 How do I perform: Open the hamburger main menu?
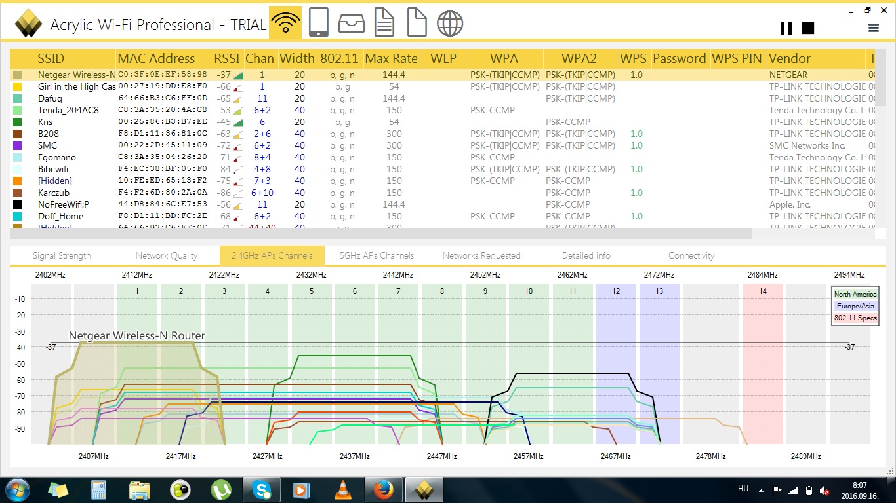click(x=873, y=28)
